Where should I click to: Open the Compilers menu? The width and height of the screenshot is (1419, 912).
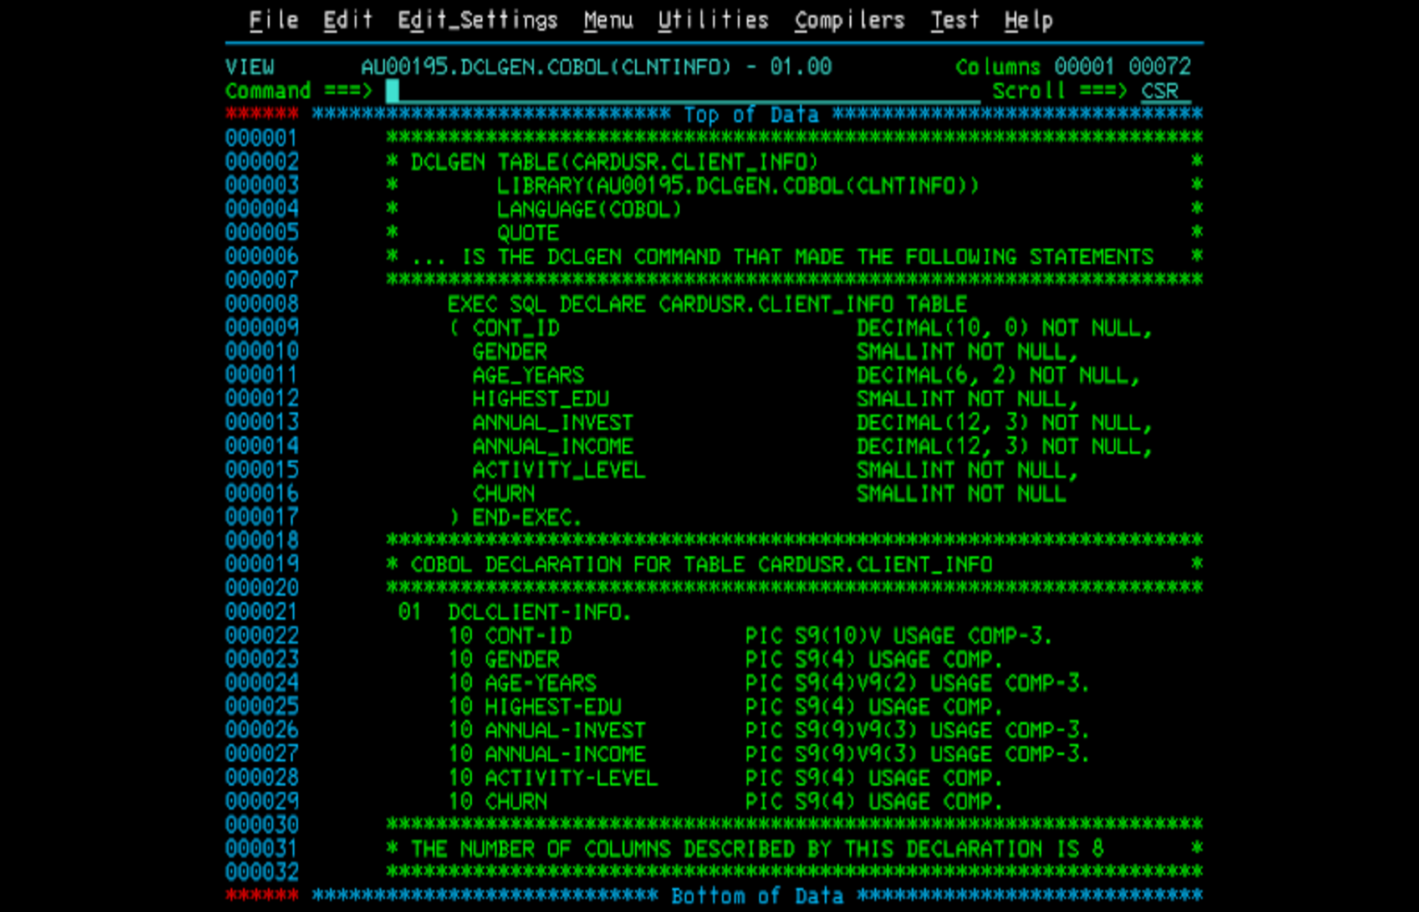pyautogui.click(x=848, y=19)
